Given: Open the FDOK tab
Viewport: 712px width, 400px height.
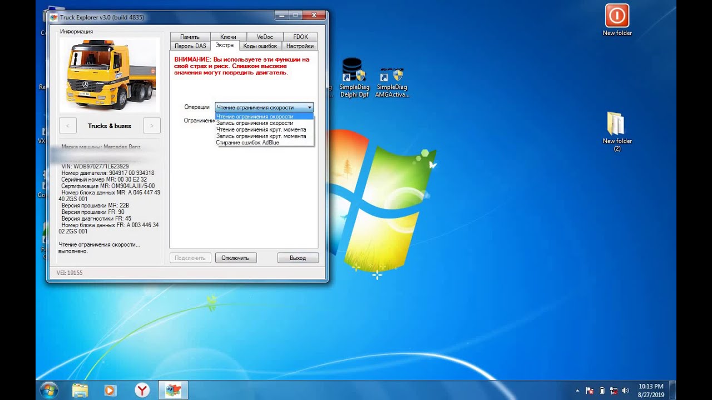Looking at the screenshot, I should click(300, 37).
